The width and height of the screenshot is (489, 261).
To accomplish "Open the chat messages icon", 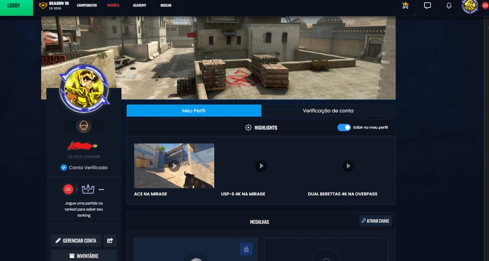I will [428, 5].
